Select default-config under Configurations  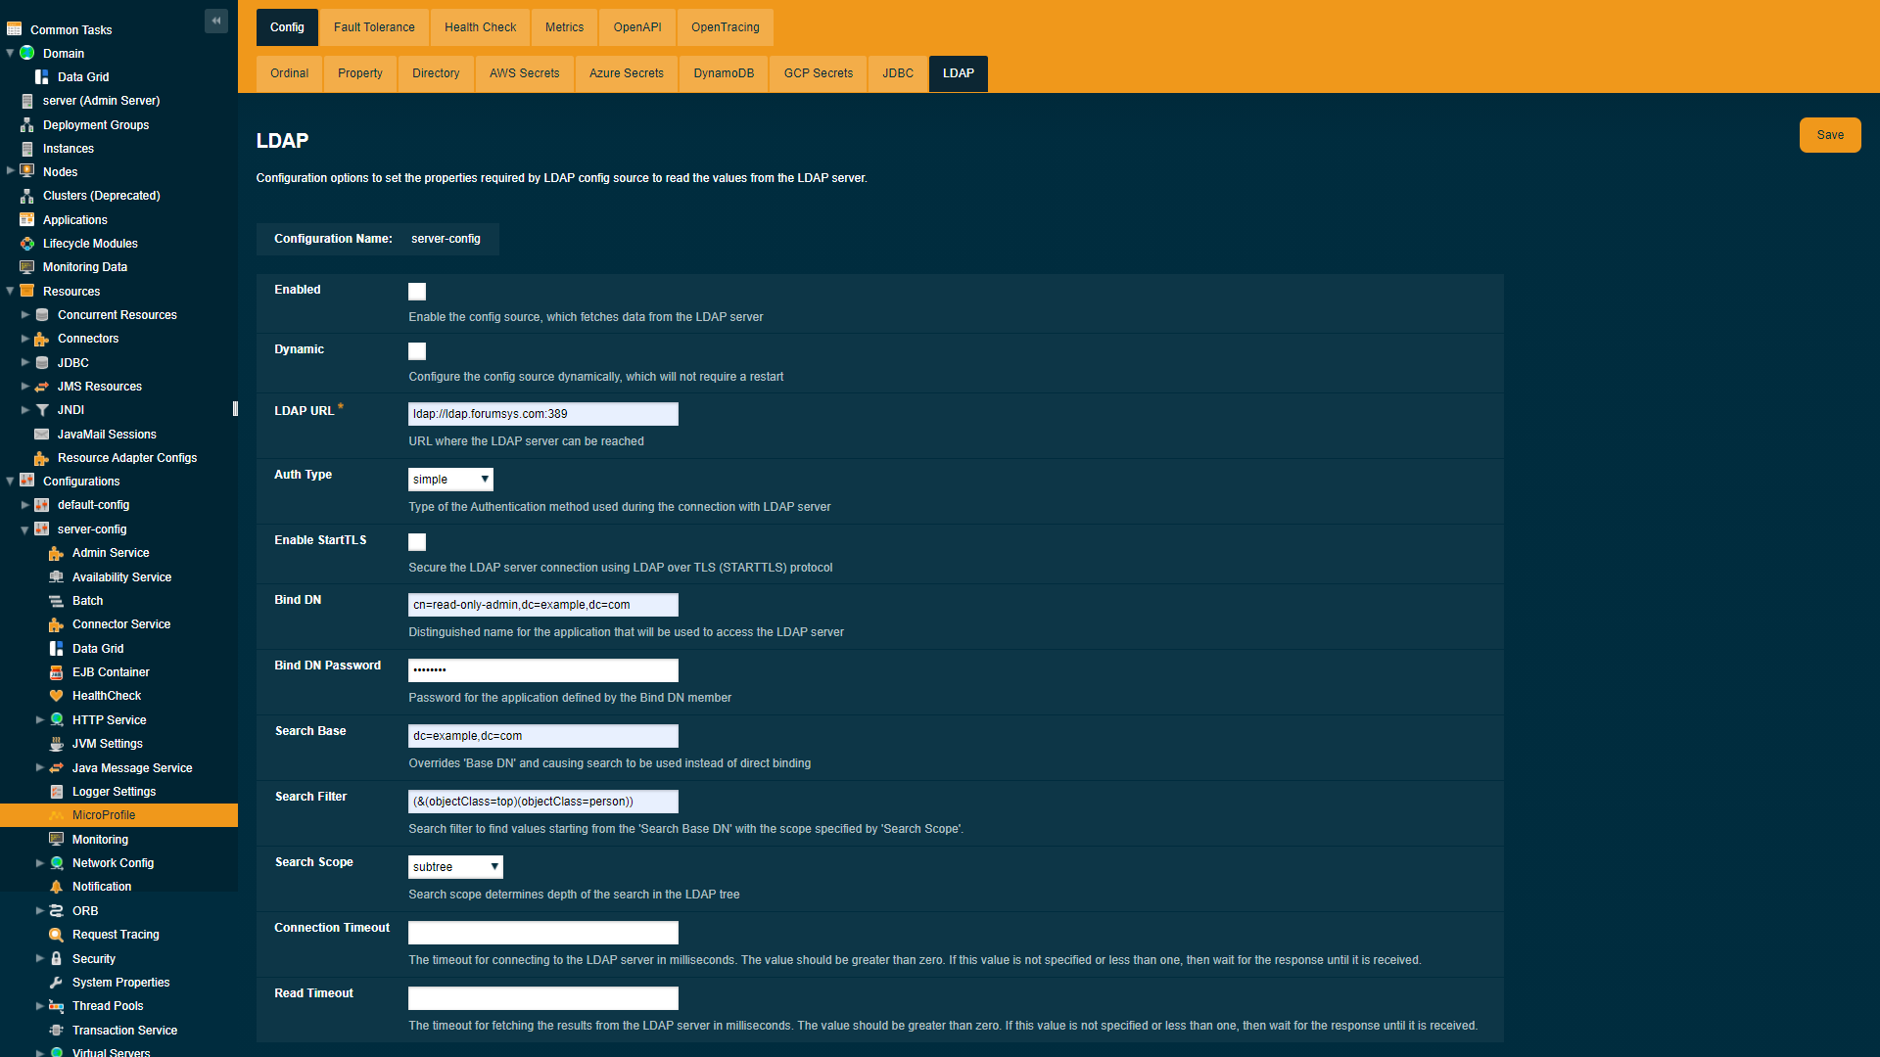click(92, 504)
